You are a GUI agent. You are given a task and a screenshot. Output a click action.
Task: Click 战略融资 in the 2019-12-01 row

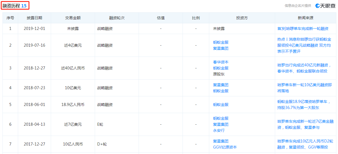(x=105, y=29)
